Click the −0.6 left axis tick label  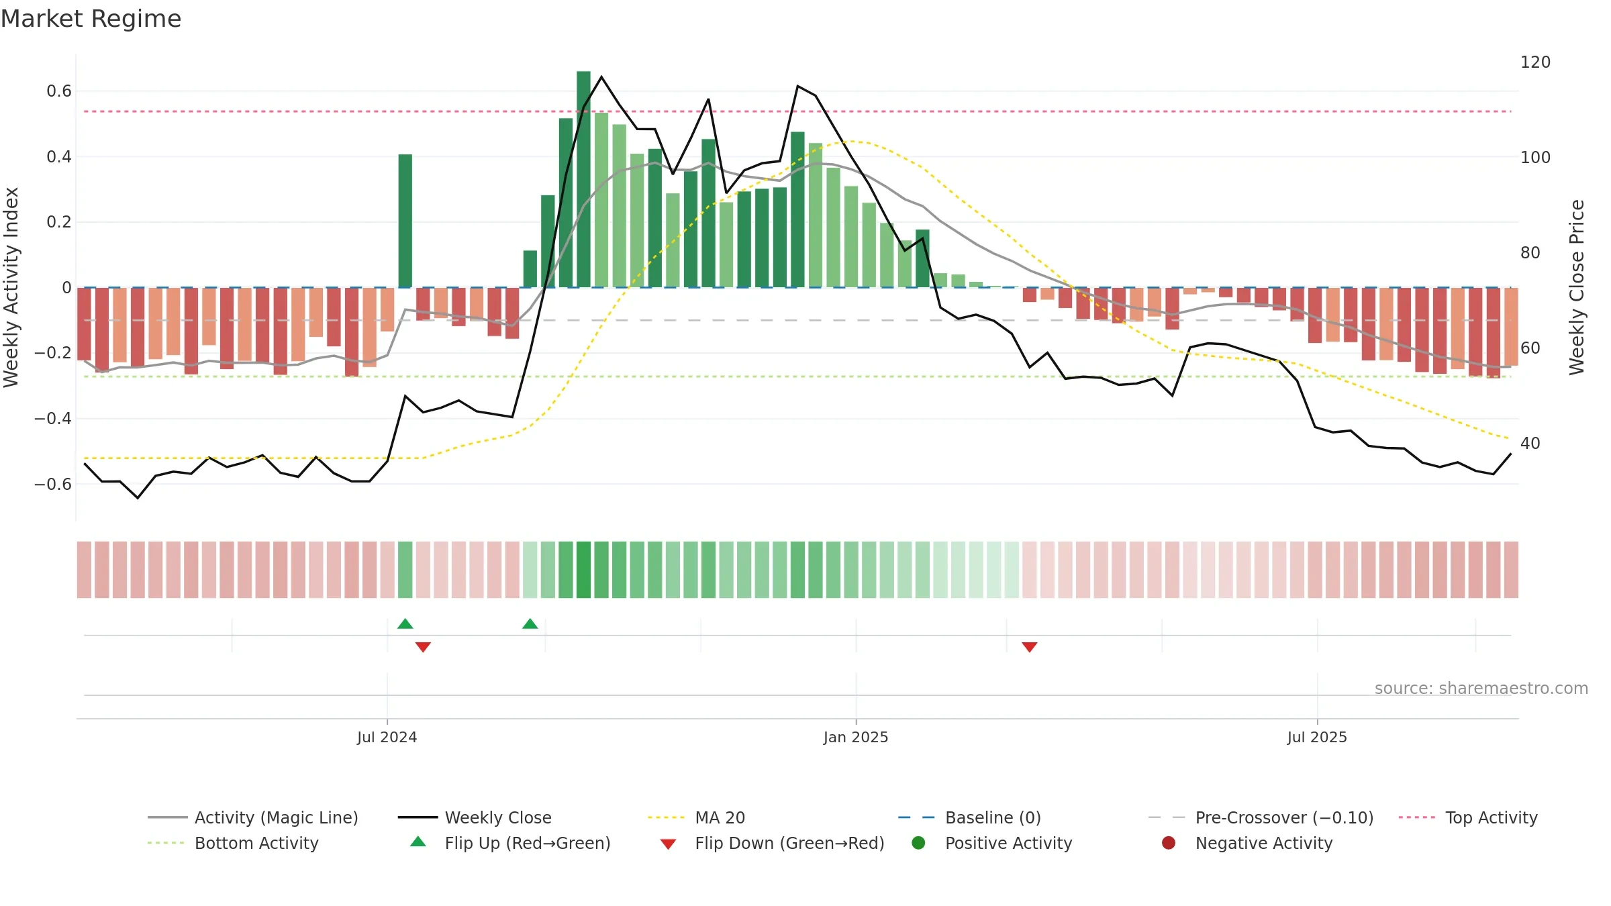click(x=53, y=484)
